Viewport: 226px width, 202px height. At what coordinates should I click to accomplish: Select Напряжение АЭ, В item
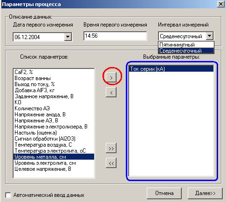click(54, 121)
